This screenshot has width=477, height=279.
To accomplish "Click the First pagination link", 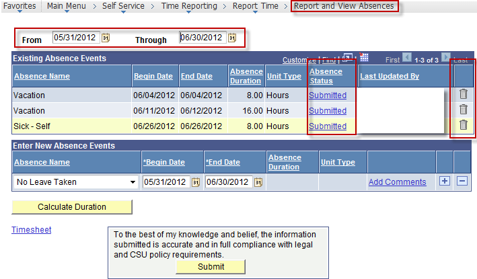I will pyautogui.click(x=392, y=61).
